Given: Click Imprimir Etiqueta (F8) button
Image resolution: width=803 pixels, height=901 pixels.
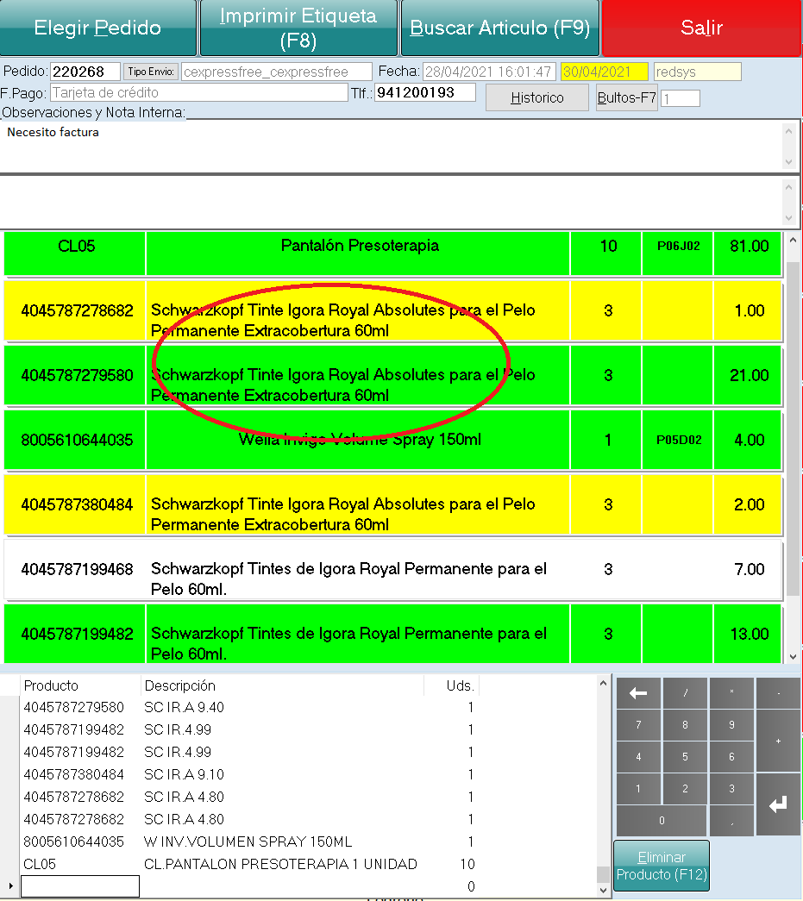Looking at the screenshot, I should click(x=298, y=28).
